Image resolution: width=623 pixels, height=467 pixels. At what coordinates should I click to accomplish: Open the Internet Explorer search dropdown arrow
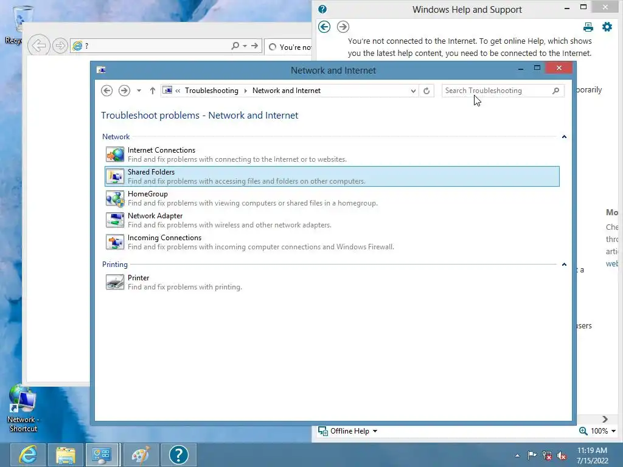point(245,46)
